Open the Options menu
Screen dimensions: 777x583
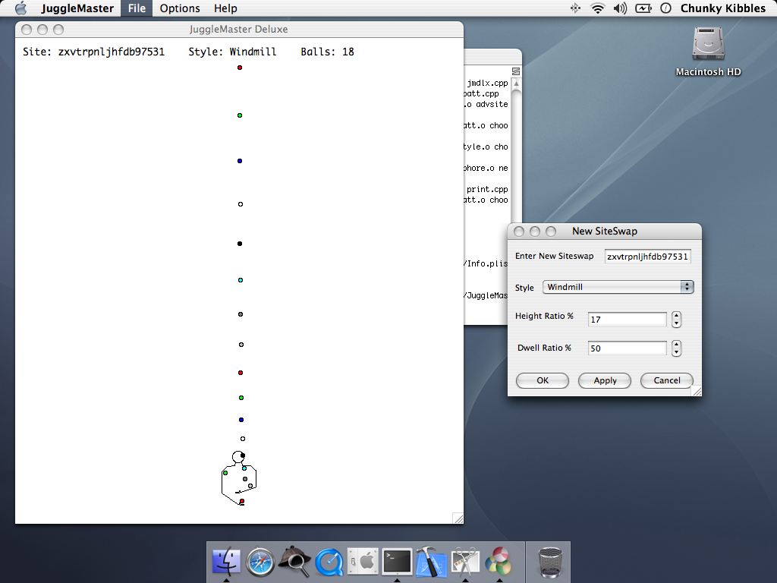(180, 8)
